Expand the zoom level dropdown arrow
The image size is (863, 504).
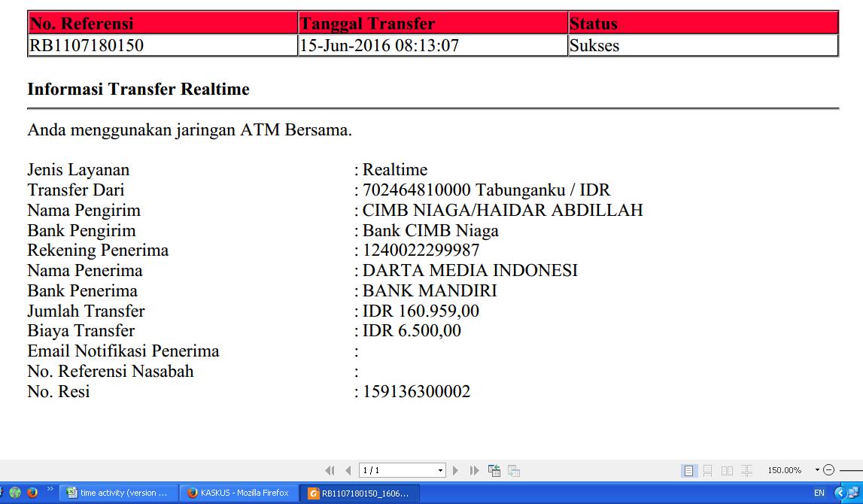(x=816, y=470)
